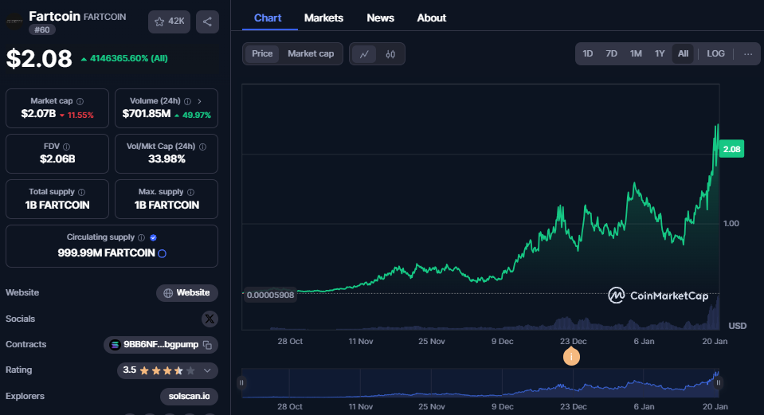Click Solana contract chain icon
Viewport: 764px width, 415px height.
(x=115, y=345)
